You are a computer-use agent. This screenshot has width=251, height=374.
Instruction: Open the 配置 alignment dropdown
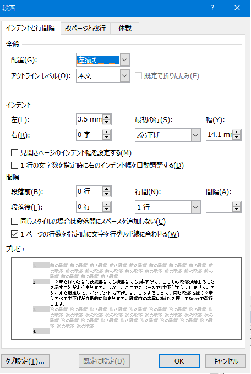pyautogui.click(x=124, y=59)
